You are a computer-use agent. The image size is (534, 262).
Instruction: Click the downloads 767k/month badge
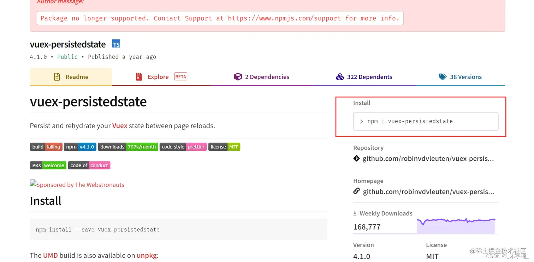click(x=128, y=147)
